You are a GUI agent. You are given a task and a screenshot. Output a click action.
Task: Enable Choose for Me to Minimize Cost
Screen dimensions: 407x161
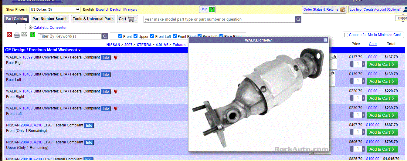[x=346, y=35]
